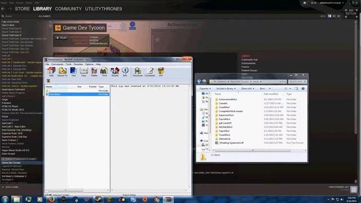Screen dimensions: 361x203
Task: Click the Find icon in WinRAR toolbar
Action: tap(104, 72)
